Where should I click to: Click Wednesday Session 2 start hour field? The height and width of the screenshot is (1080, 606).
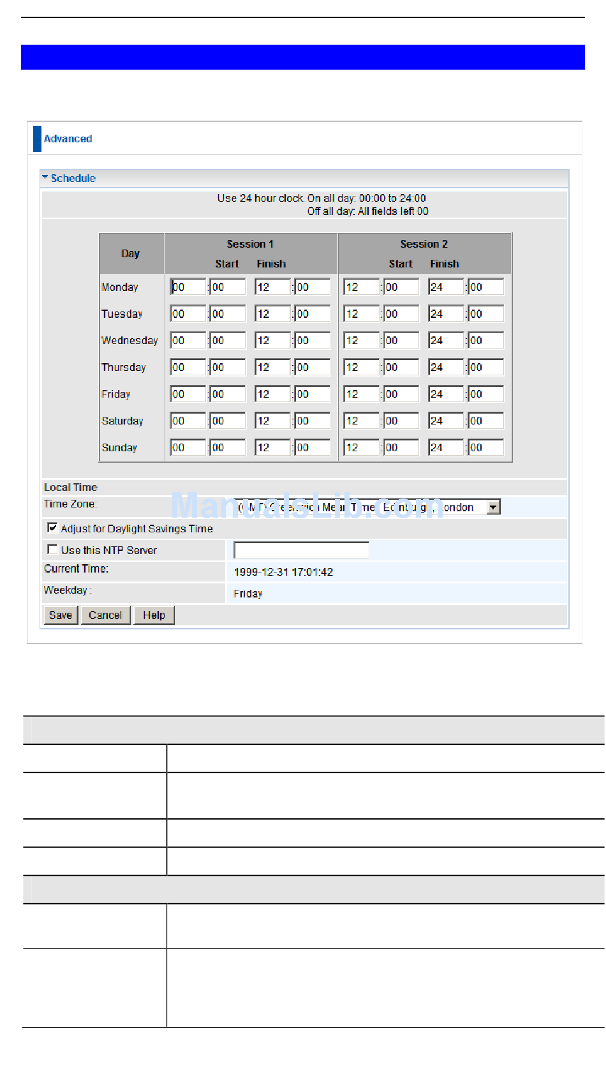361,341
